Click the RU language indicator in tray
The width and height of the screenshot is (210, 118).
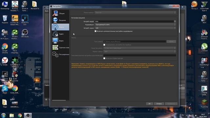(183, 115)
